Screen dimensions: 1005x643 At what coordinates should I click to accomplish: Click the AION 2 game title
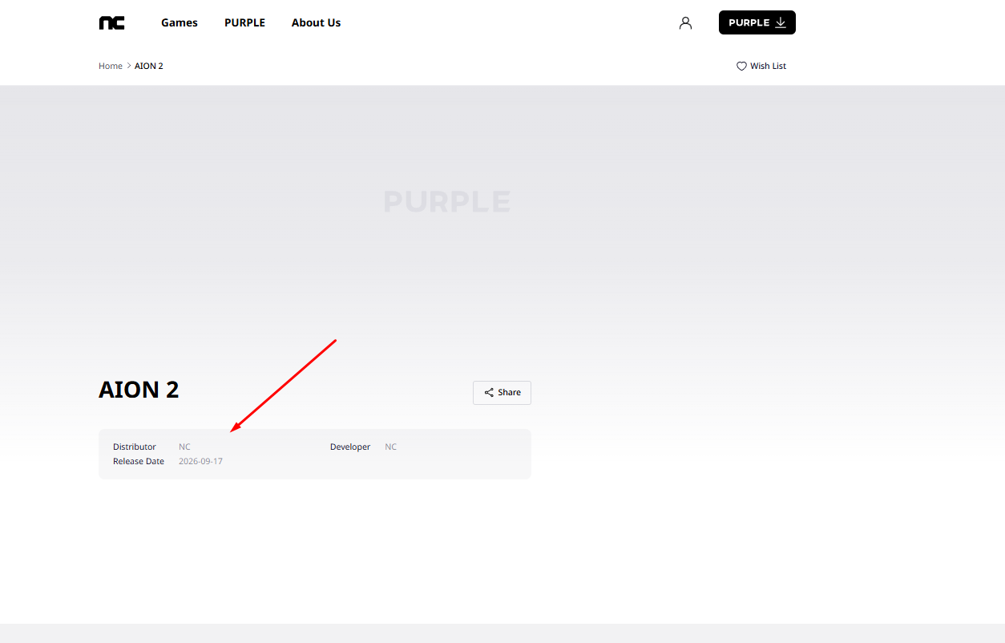[139, 390]
